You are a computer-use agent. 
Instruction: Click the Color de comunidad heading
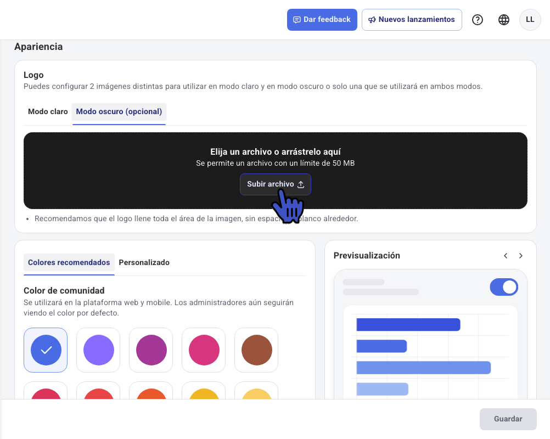pyautogui.click(x=64, y=291)
